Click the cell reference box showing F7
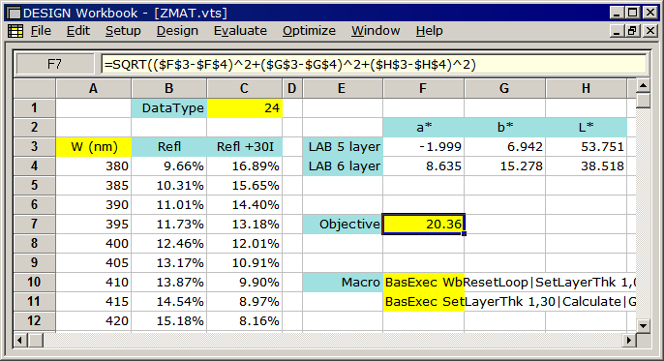This screenshot has width=664, height=361. coord(54,64)
